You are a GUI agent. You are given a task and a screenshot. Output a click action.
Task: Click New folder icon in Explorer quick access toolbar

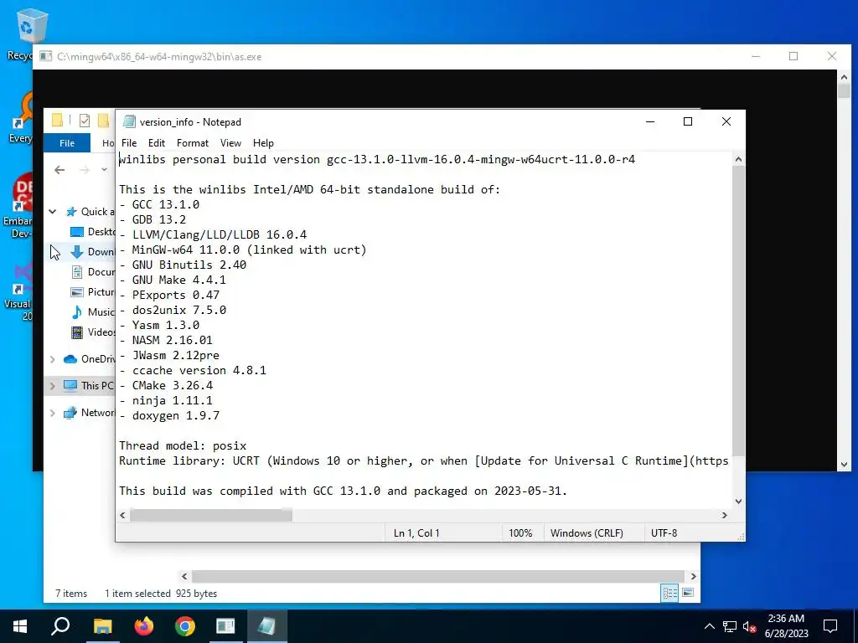pyautogui.click(x=103, y=121)
